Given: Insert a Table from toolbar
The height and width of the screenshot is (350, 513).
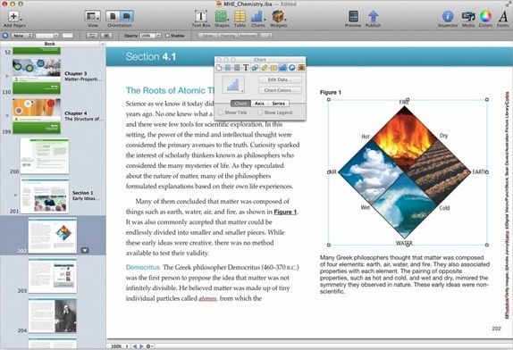Looking at the screenshot, I should [x=240, y=16].
